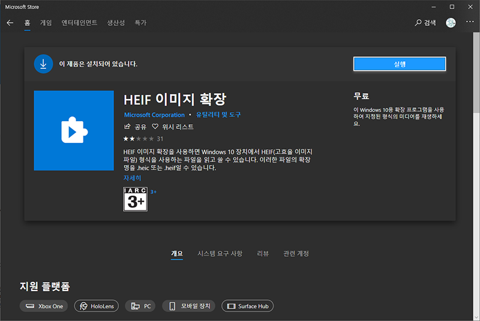Click the 실행 launch button
The width and height of the screenshot is (480, 321).
point(400,64)
